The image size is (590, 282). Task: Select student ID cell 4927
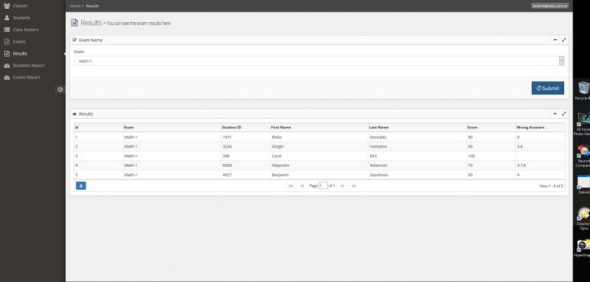[246, 175]
